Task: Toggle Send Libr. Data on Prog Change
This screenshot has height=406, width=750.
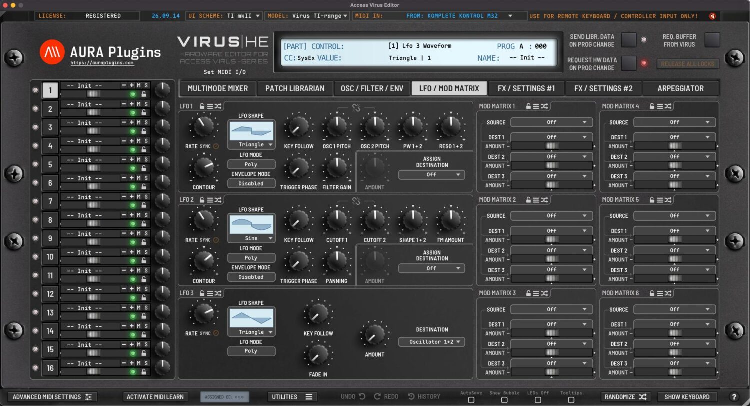Action: coord(629,40)
